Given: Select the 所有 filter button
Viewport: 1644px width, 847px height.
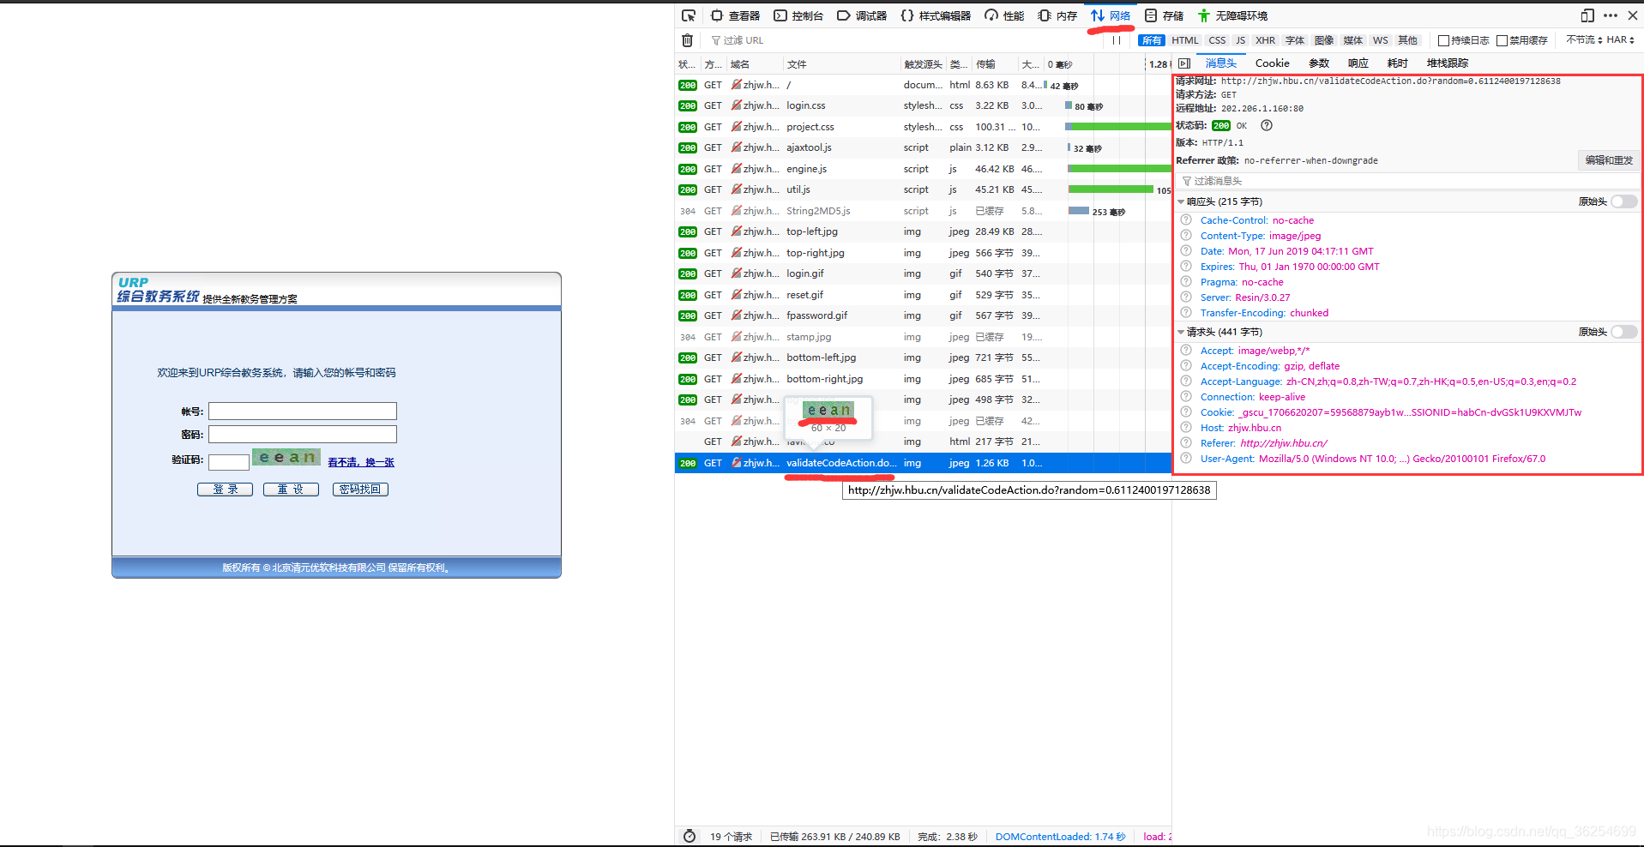Looking at the screenshot, I should [x=1152, y=40].
